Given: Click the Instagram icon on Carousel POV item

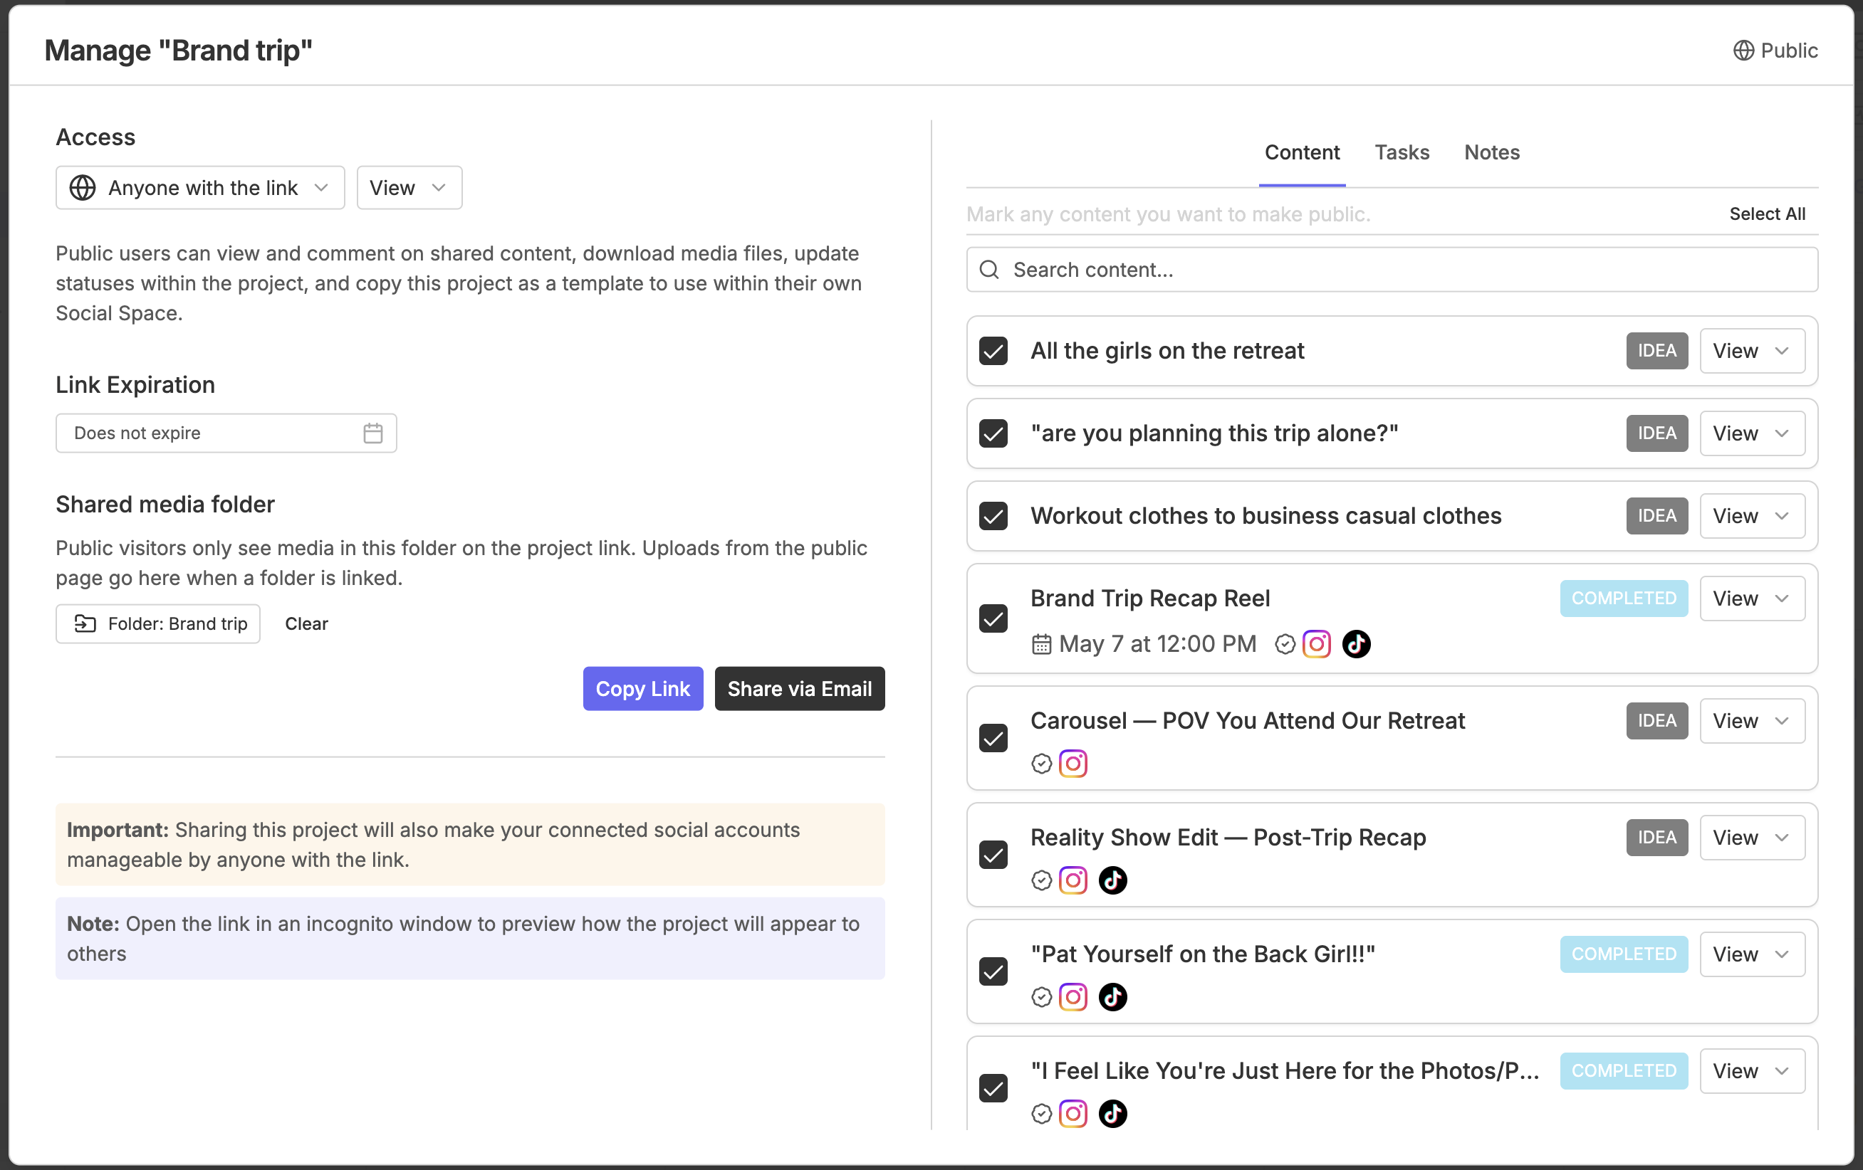Looking at the screenshot, I should pyautogui.click(x=1073, y=764).
